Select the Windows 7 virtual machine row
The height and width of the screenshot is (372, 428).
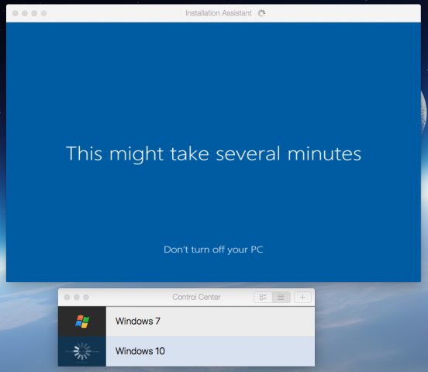(186, 321)
